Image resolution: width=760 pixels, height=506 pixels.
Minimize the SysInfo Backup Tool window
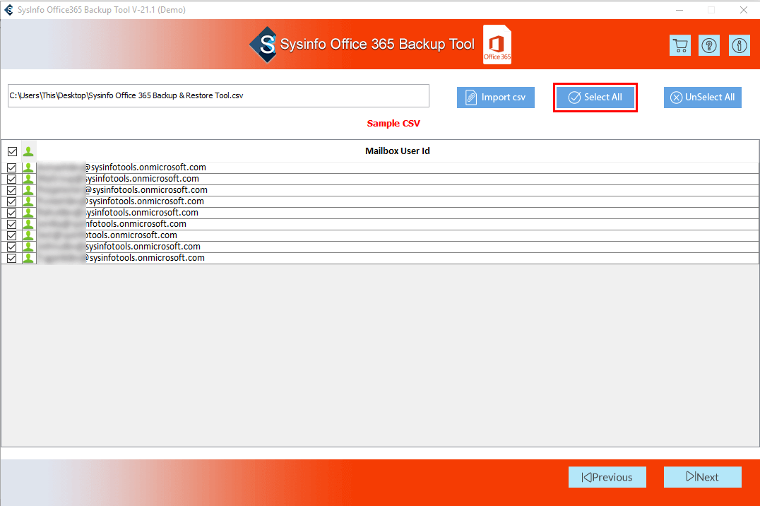pos(679,10)
